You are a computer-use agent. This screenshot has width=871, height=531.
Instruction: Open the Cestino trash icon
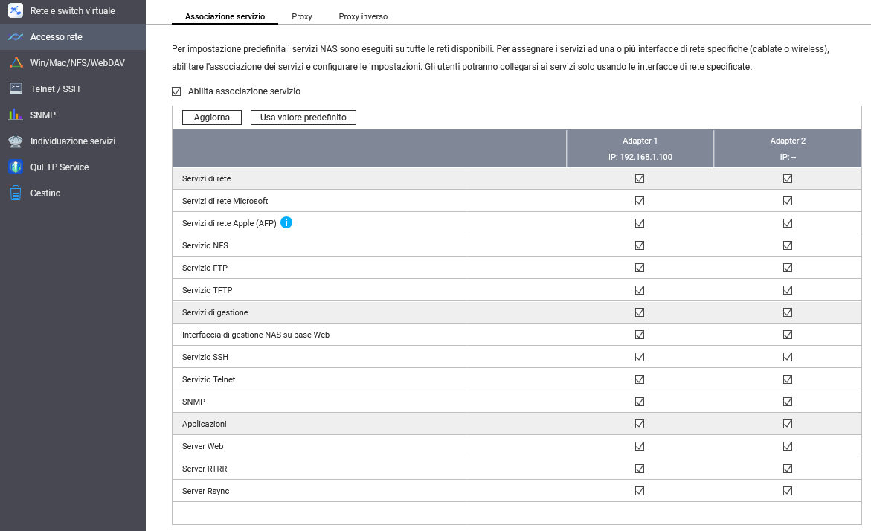(16, 193)
